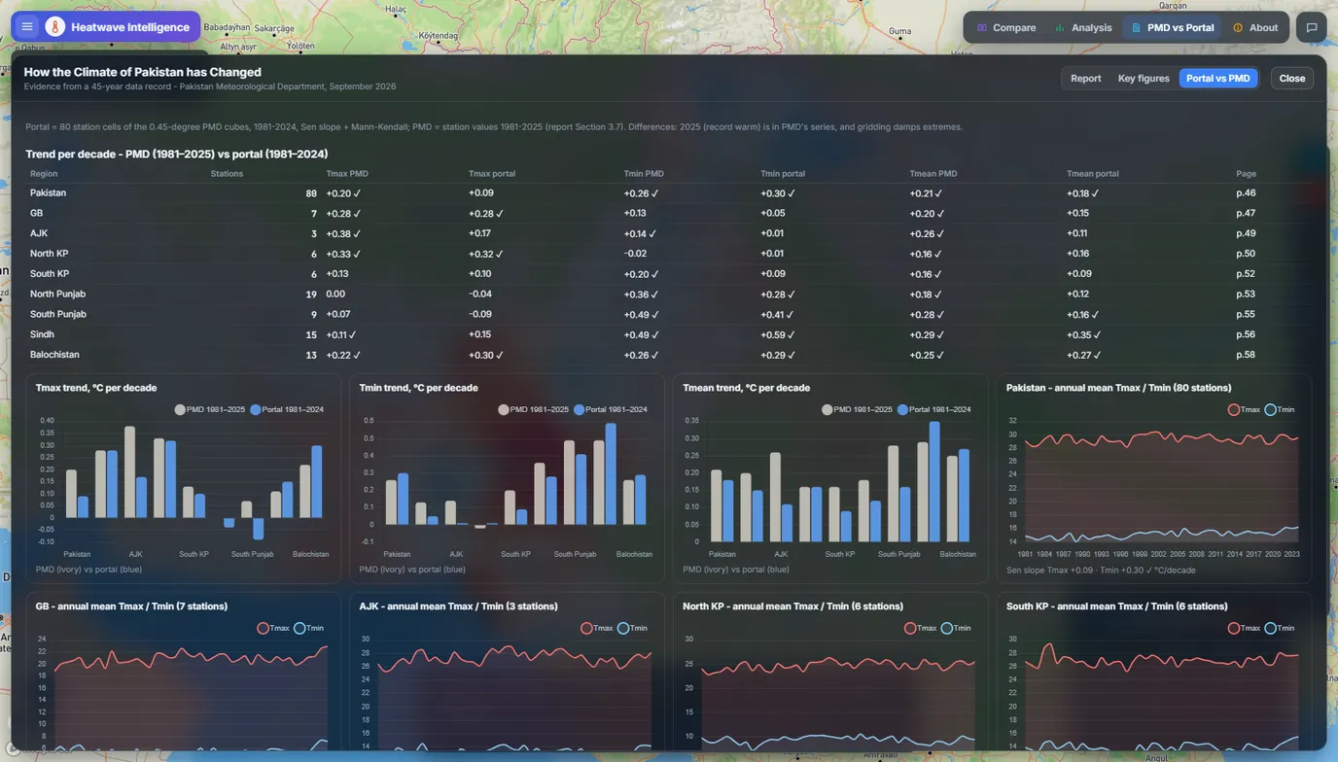
Task: Switch to the Key figures tab
Action: click(x=1144, y=78)
